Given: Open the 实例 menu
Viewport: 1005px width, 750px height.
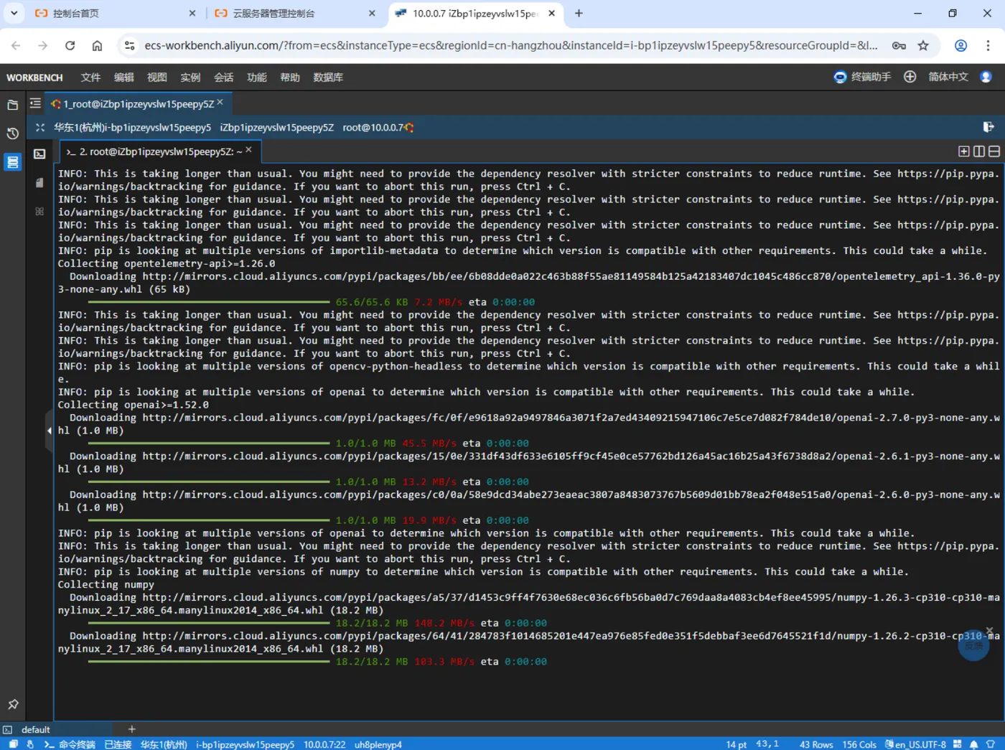Looking at the screenshot, I should [x=190, y=78].
